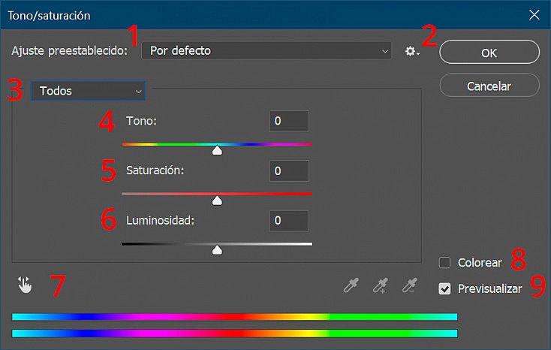Click the preset options gear icon
Screen dimensions: 551x350
(x=412, y=51)
